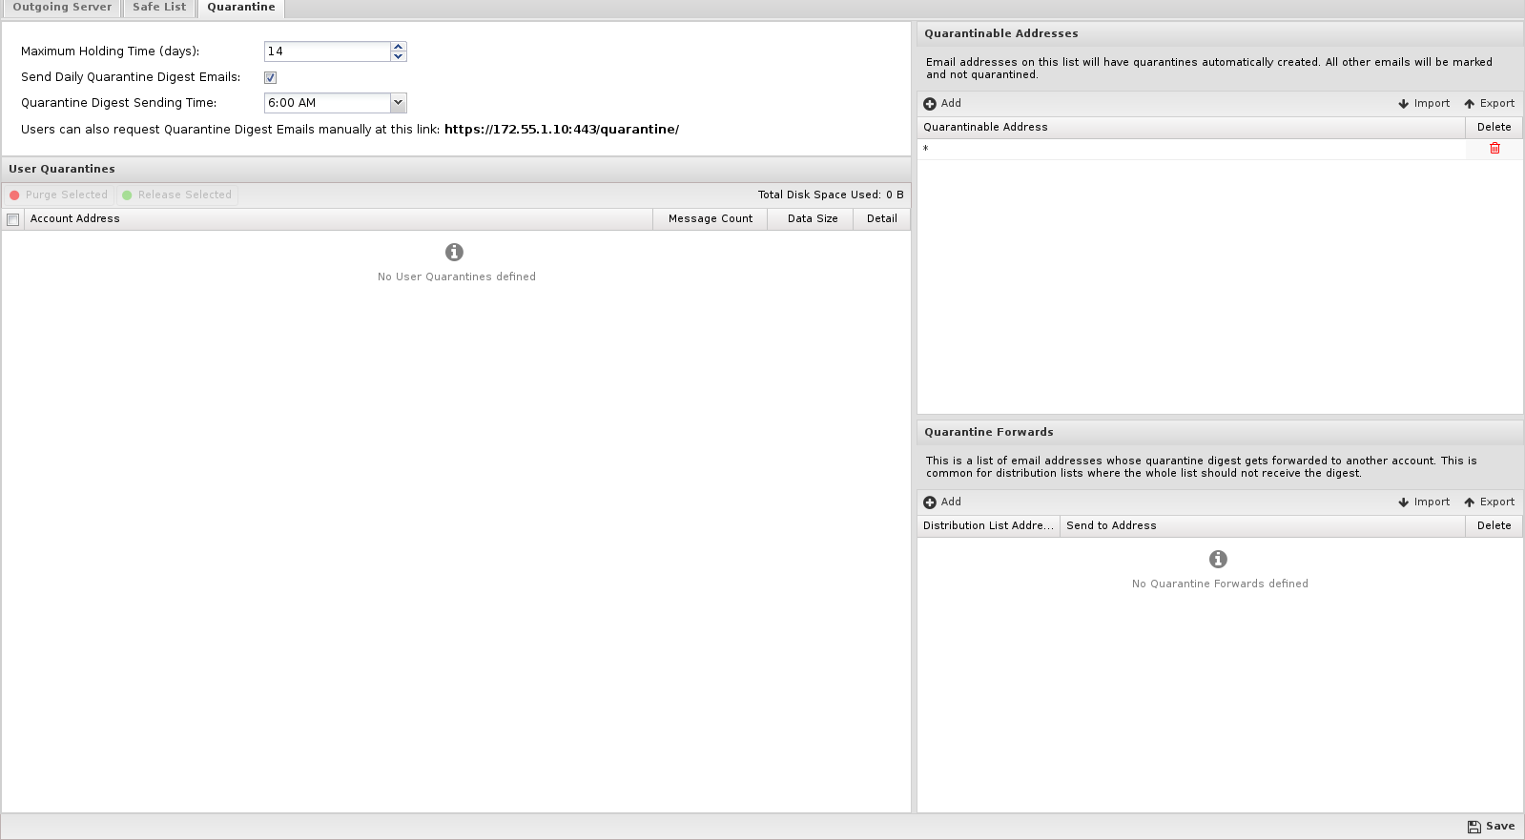Click the Distribution List Address column header

(989, 525)
